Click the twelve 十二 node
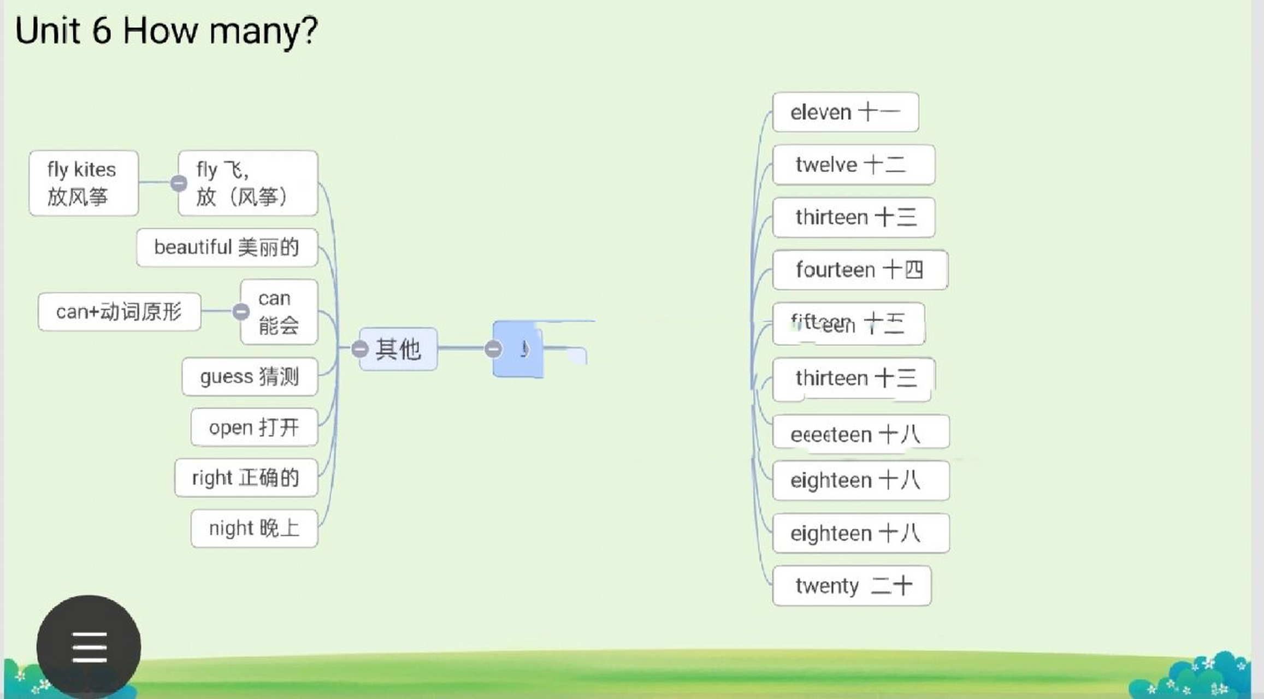The image size is (1264, 699). click(853, 165)
